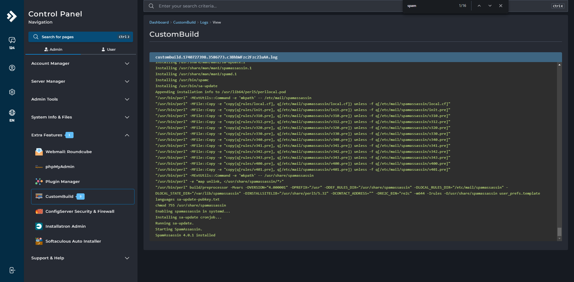
Task: Change language via the globe EN icon
Action: click(12, 115)
